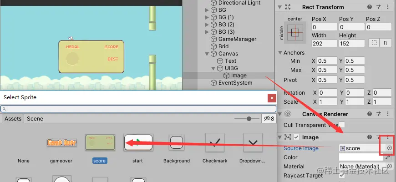
Task: Click the search magnifier icon in Select Sprite
Action: pos(4,109)
